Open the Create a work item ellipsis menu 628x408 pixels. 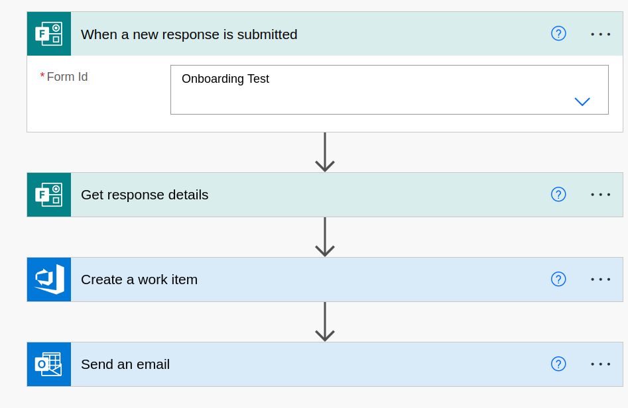[x=600, y=279]
